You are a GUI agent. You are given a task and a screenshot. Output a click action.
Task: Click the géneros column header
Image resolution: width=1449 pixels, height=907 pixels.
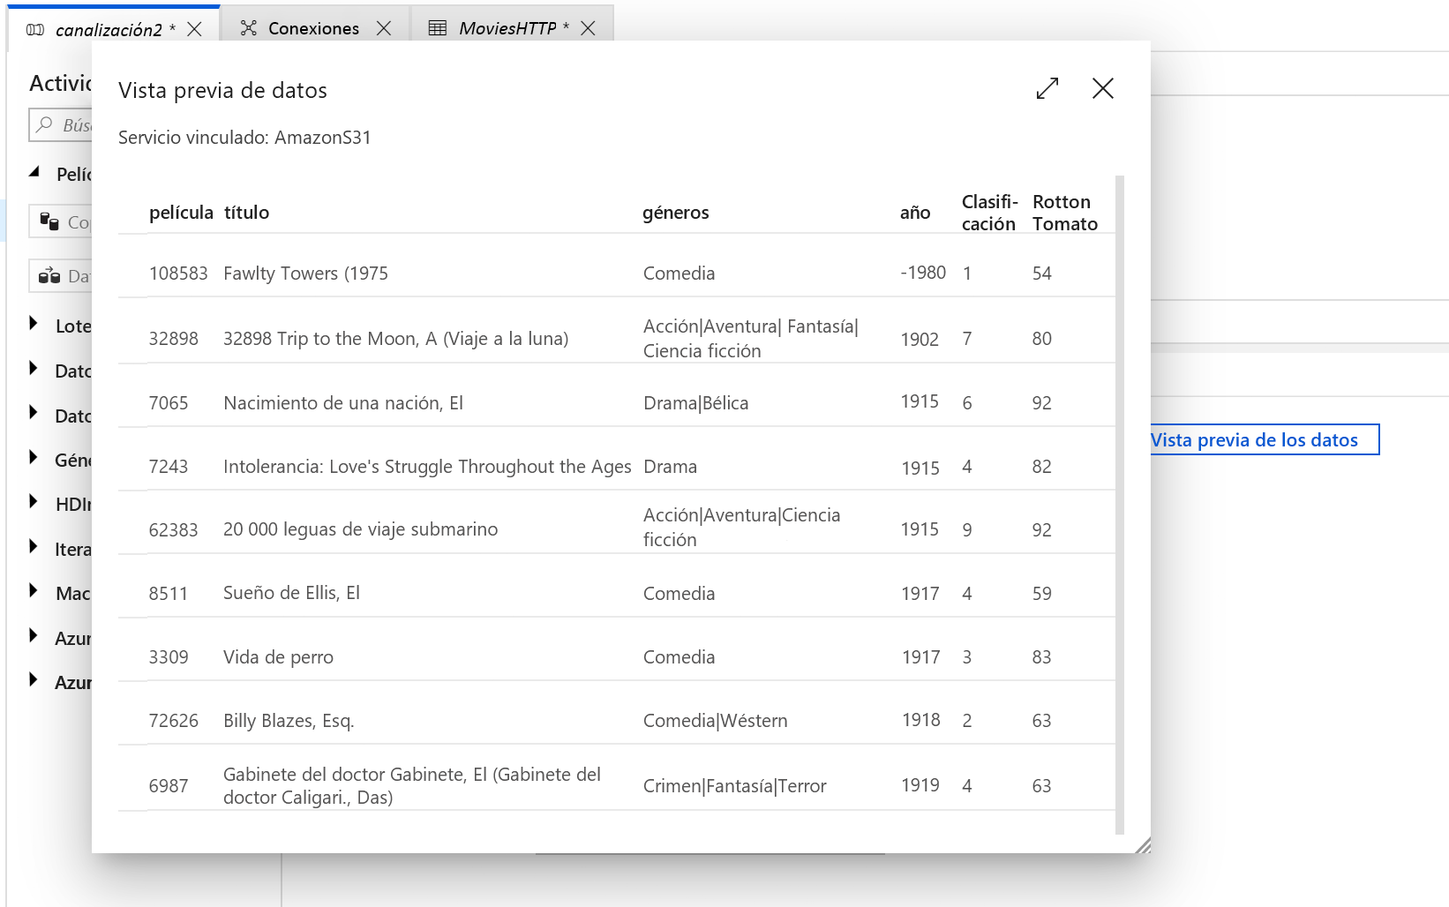(676, 213)
